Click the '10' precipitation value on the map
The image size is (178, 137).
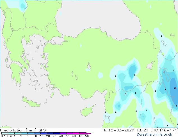[175, 88]
